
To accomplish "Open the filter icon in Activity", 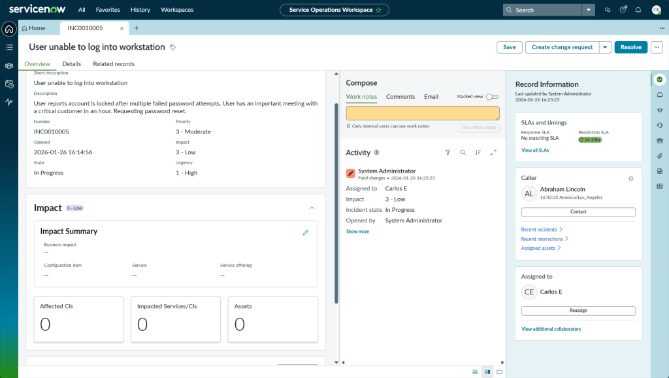I will [x=448, y=152].
